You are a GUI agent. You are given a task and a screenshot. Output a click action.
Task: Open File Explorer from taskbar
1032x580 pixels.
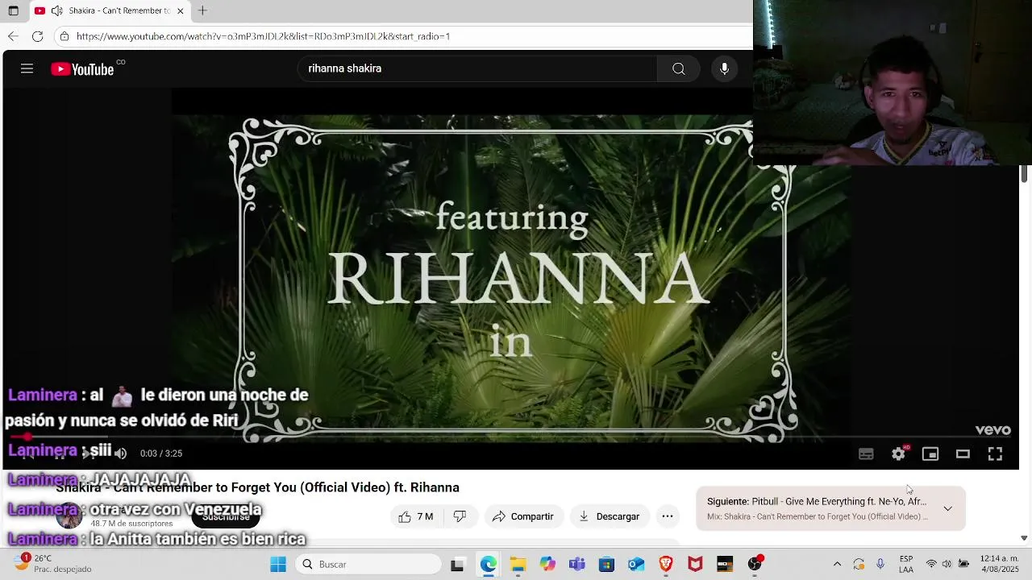pos(518,565)
